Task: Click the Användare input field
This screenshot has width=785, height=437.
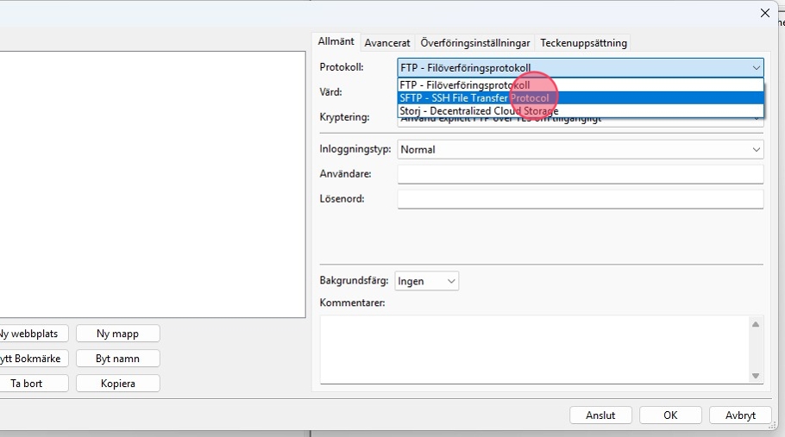Action: pos(580,174)
